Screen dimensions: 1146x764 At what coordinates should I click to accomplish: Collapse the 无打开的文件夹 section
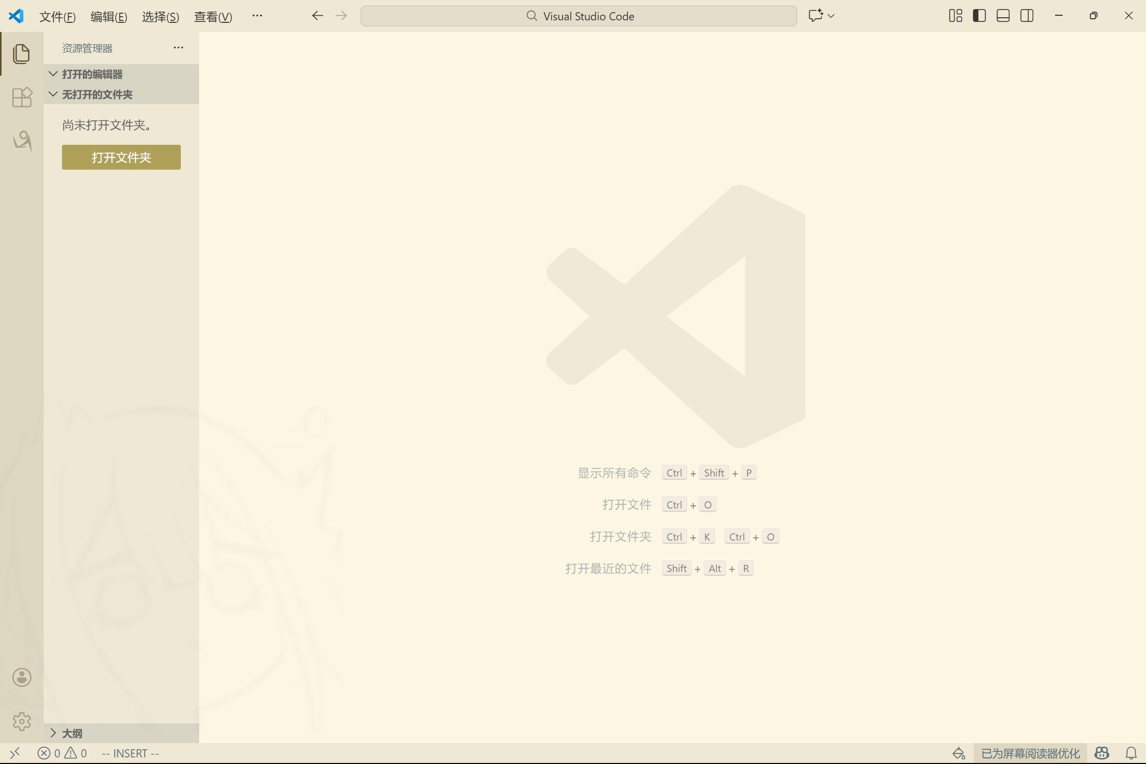[121, 94]
